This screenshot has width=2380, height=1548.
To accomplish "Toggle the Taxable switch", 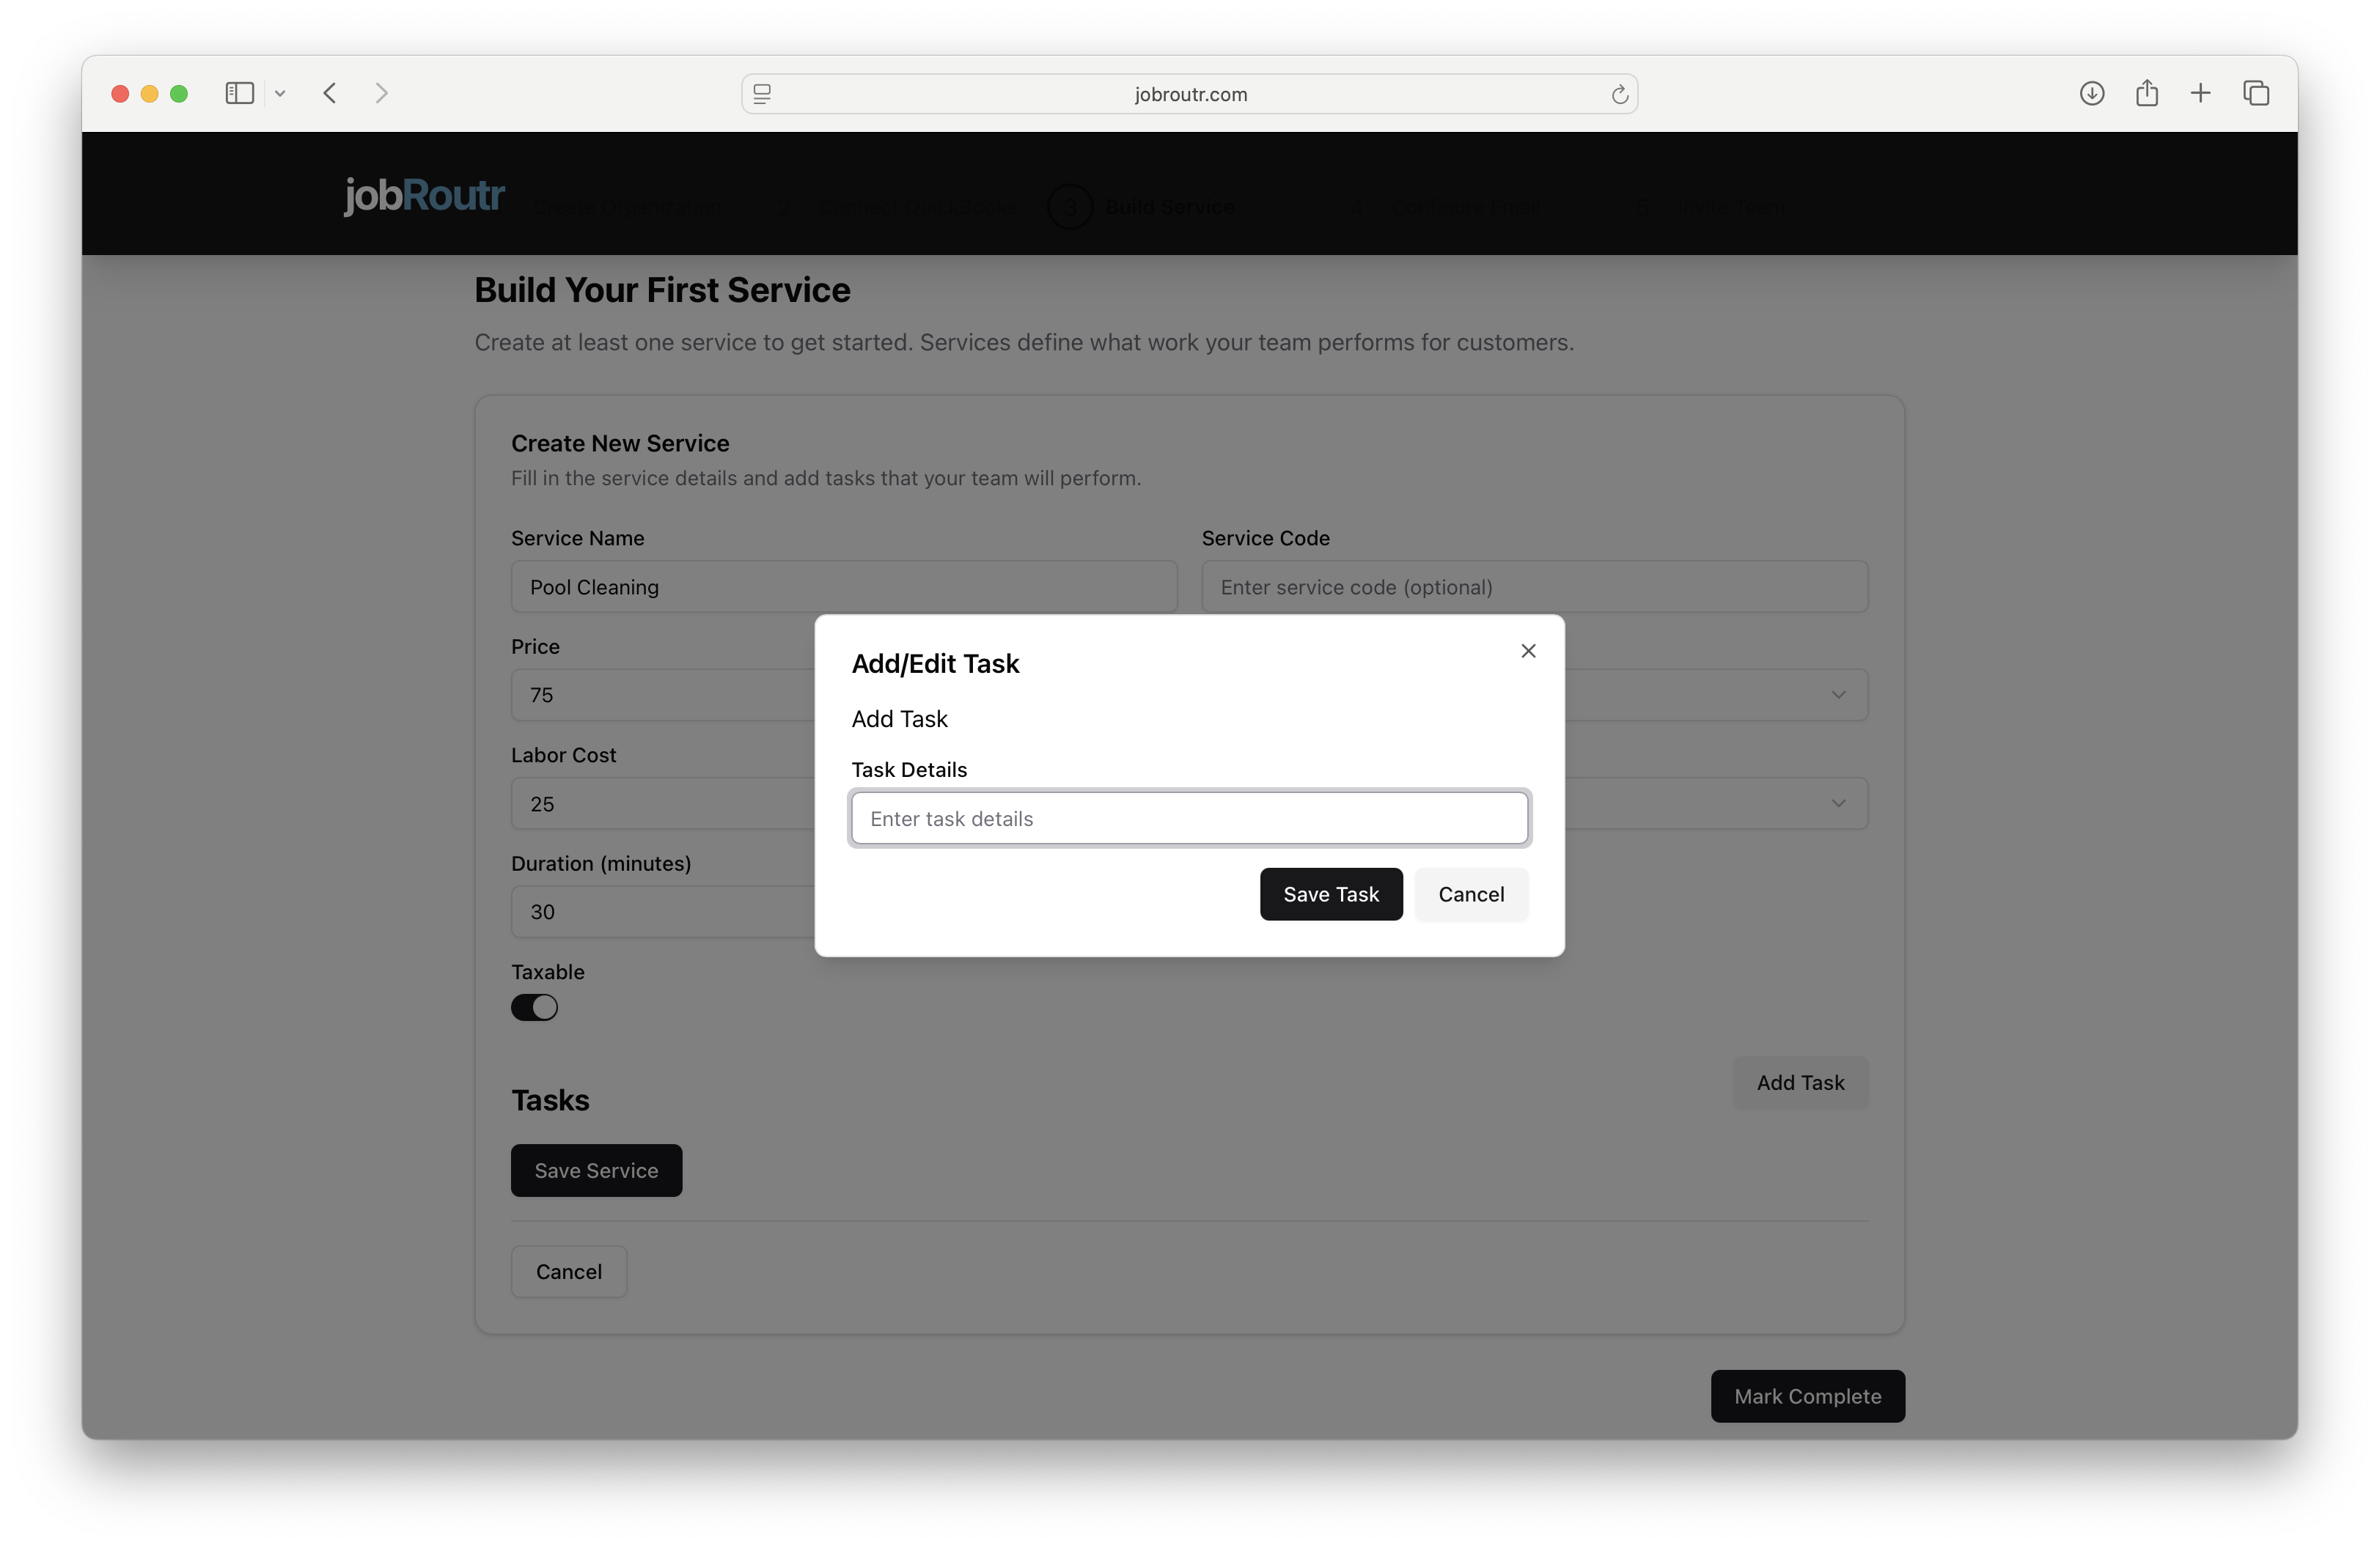I will [x=534, y=1007].
